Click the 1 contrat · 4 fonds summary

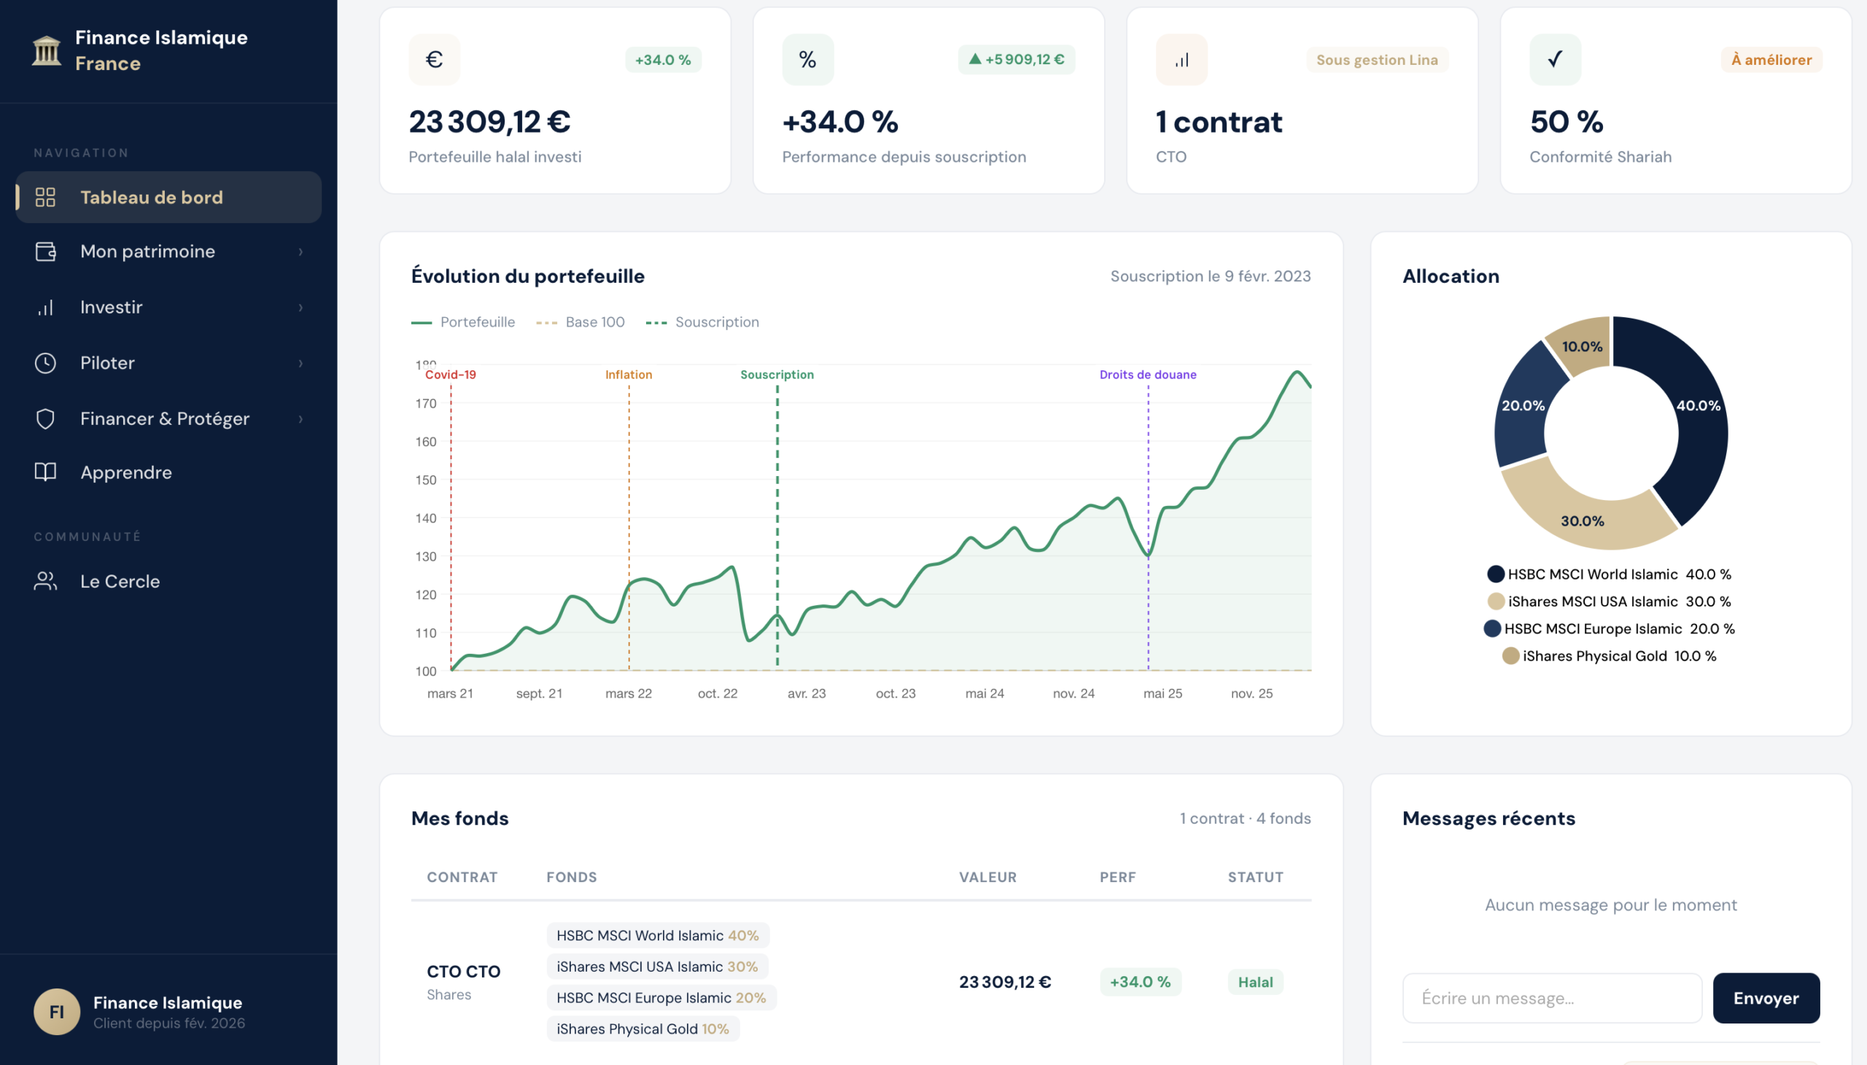pyautogui.click(x=1245, y=818)
